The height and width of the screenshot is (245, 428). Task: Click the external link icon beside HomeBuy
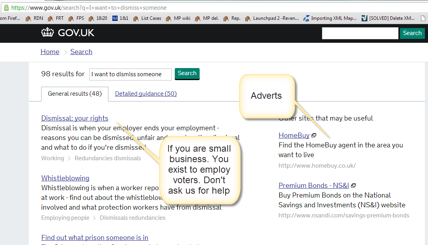(x=314, y=136)
